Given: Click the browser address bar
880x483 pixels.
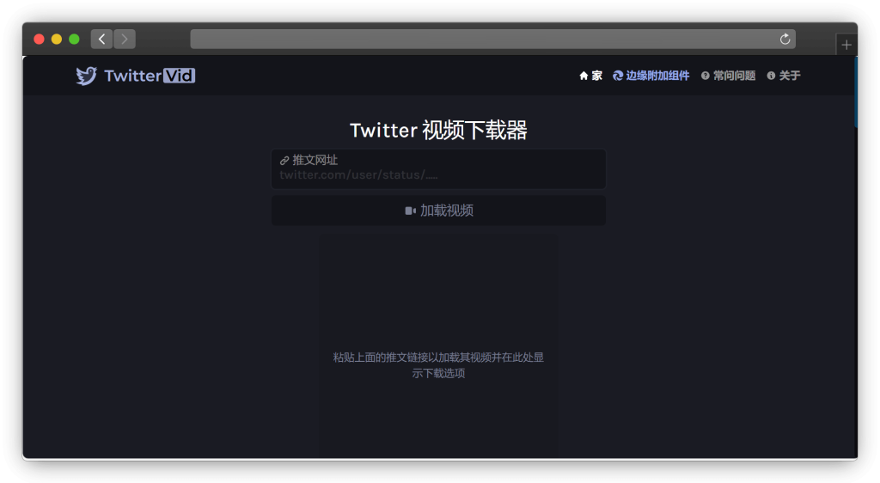Looking at the screenshot, I should (481, 39).
